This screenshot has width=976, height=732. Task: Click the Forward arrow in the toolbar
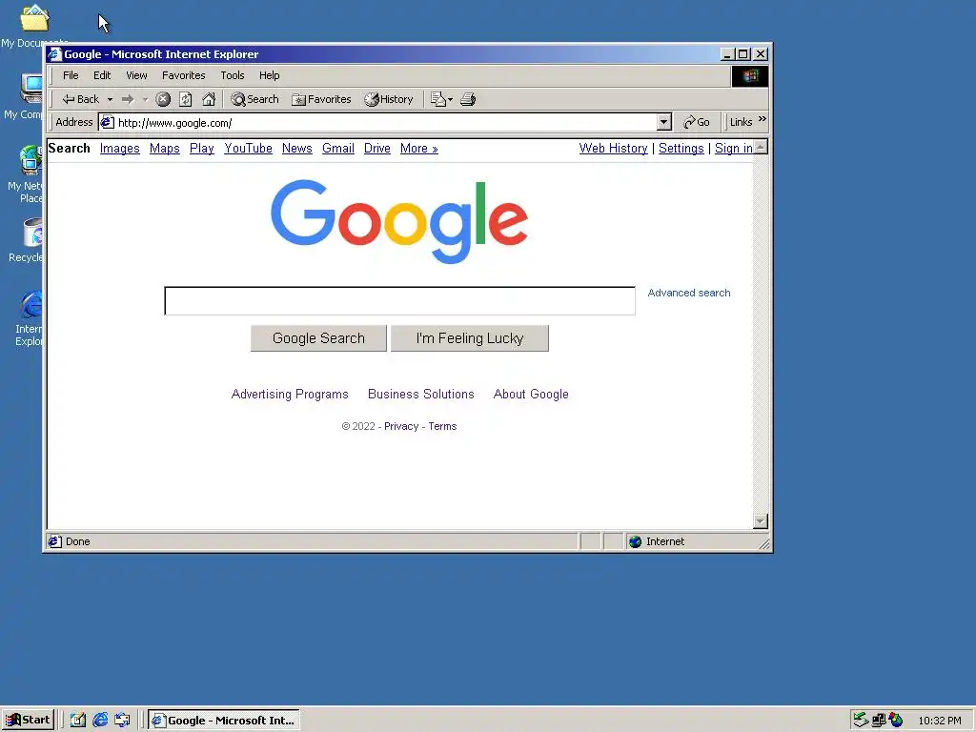[128, 99]
